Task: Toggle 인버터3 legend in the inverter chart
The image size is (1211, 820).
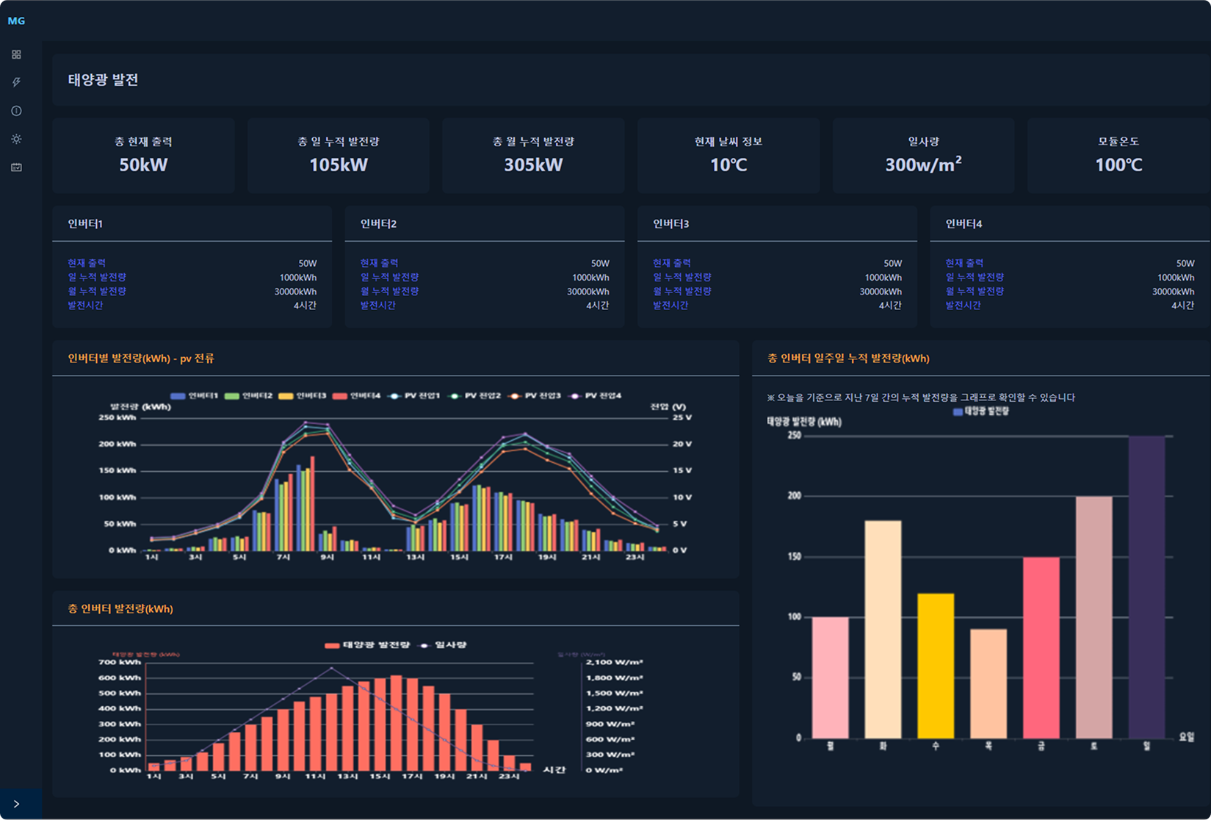Action: point(302,396)
